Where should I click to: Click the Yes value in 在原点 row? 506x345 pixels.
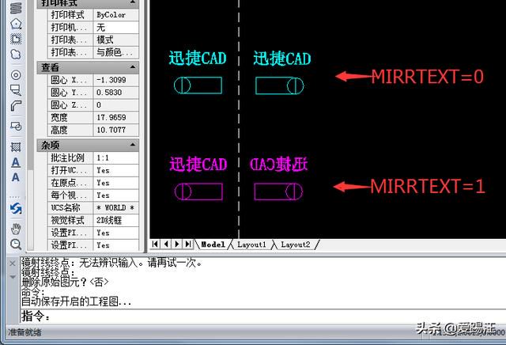116,183
